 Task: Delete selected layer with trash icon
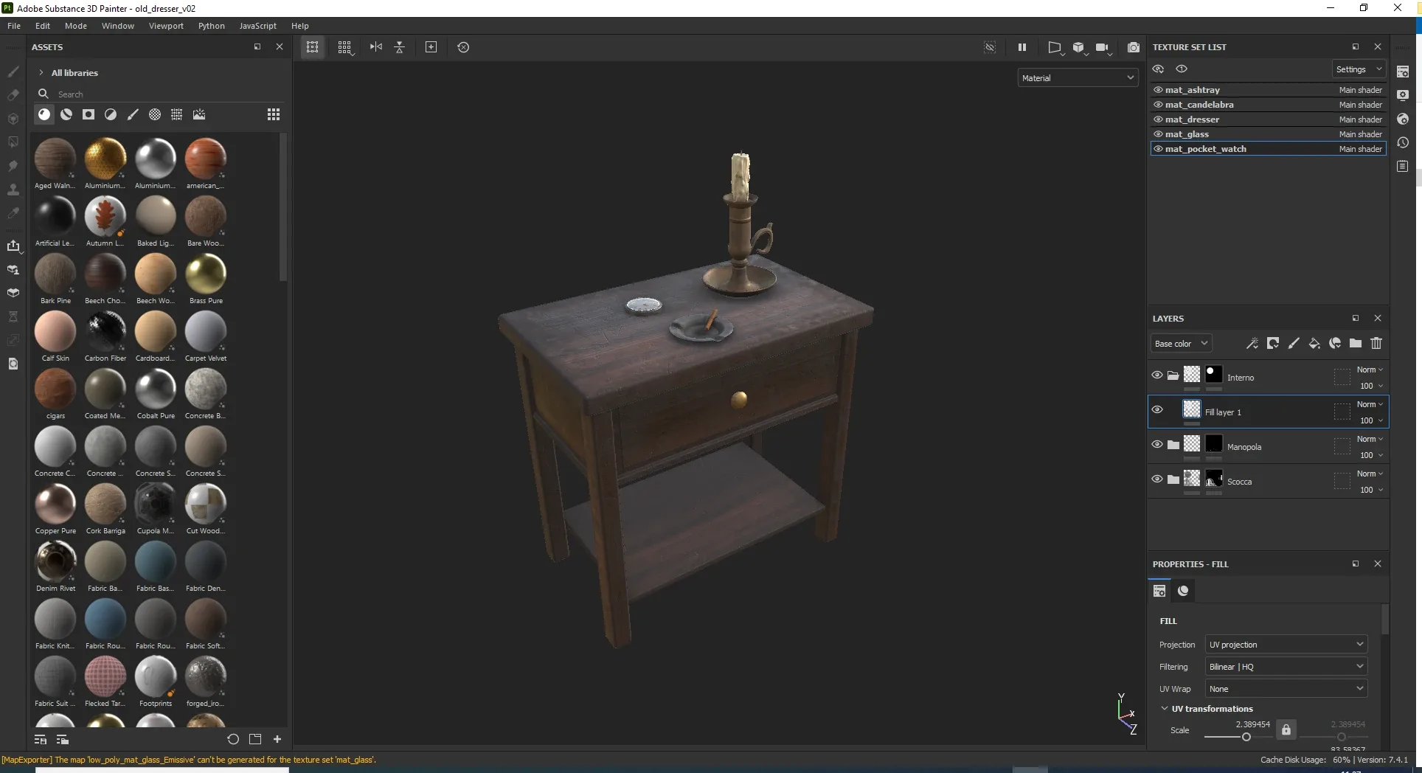click(1376, 343)
